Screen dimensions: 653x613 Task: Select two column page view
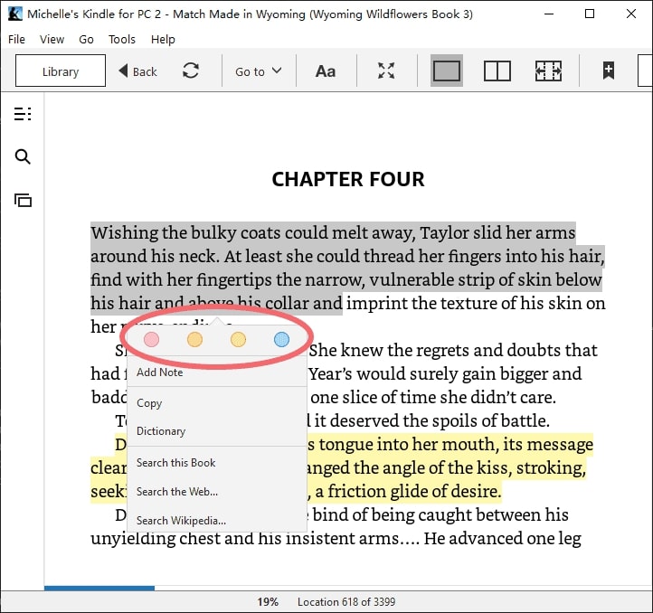coord(497,71)
